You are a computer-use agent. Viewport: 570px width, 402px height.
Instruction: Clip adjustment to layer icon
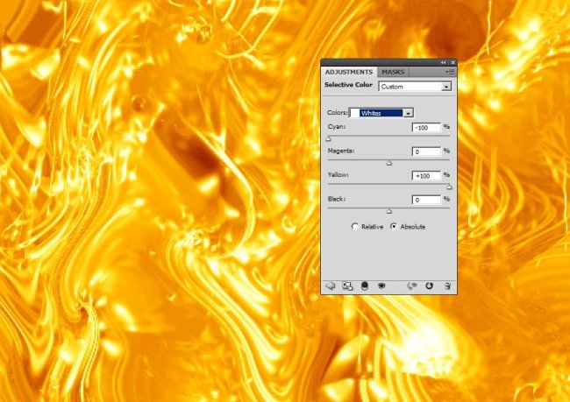365,286
